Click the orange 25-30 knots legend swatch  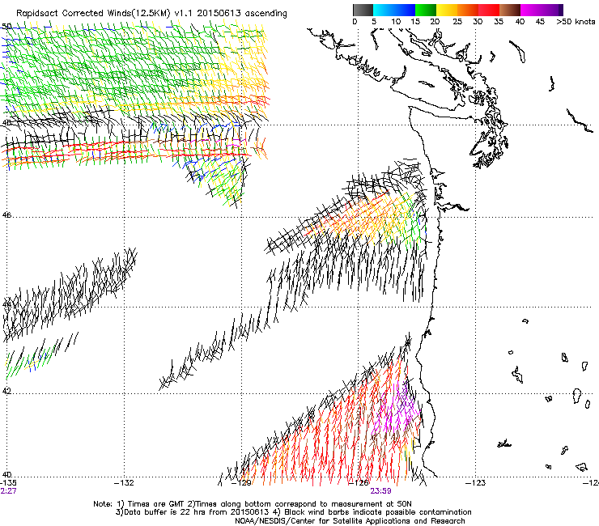click(468, 10)
